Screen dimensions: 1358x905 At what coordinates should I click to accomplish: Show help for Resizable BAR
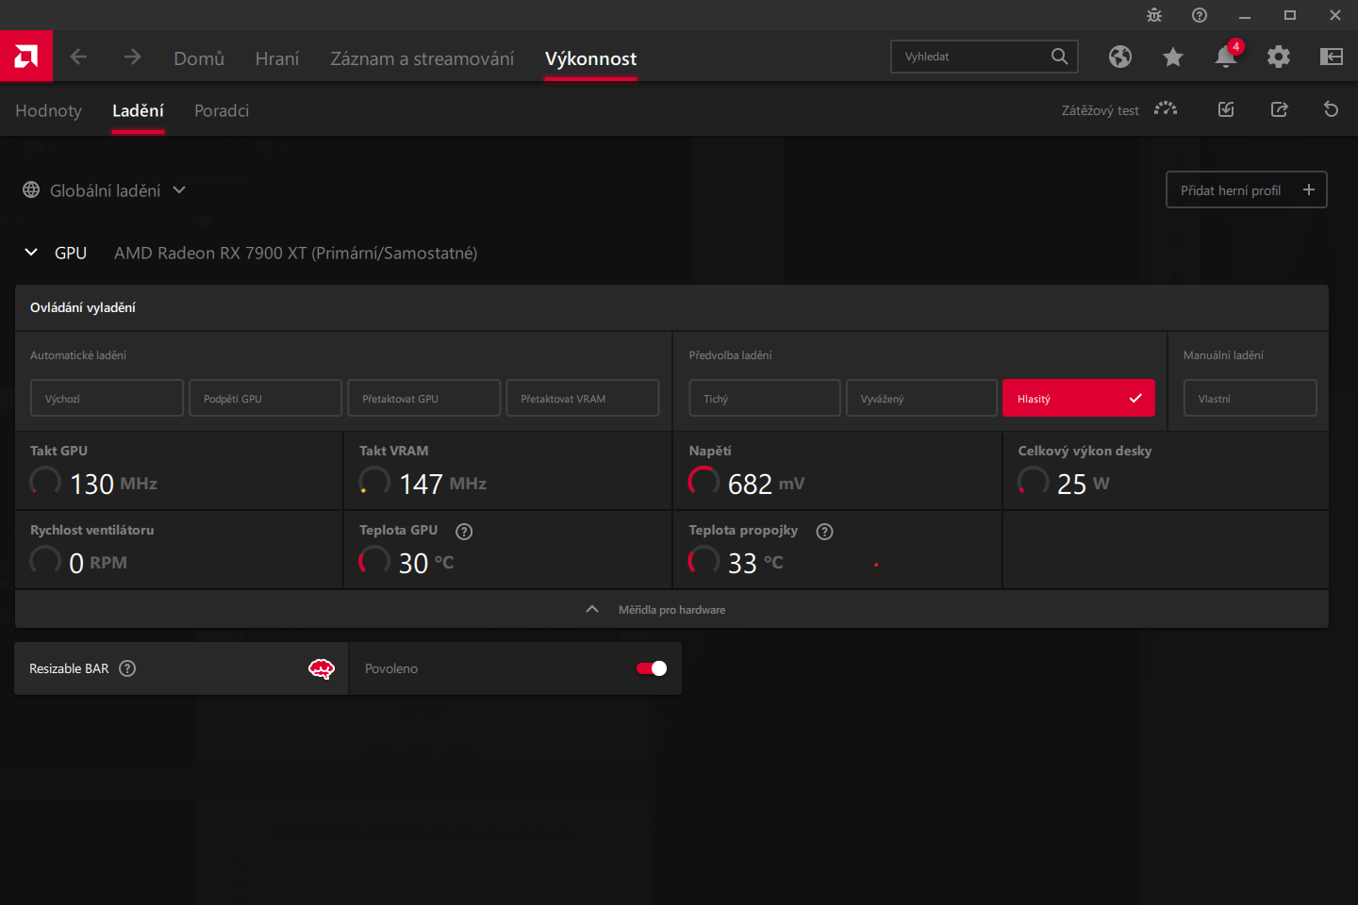click(x=127, y=668)
